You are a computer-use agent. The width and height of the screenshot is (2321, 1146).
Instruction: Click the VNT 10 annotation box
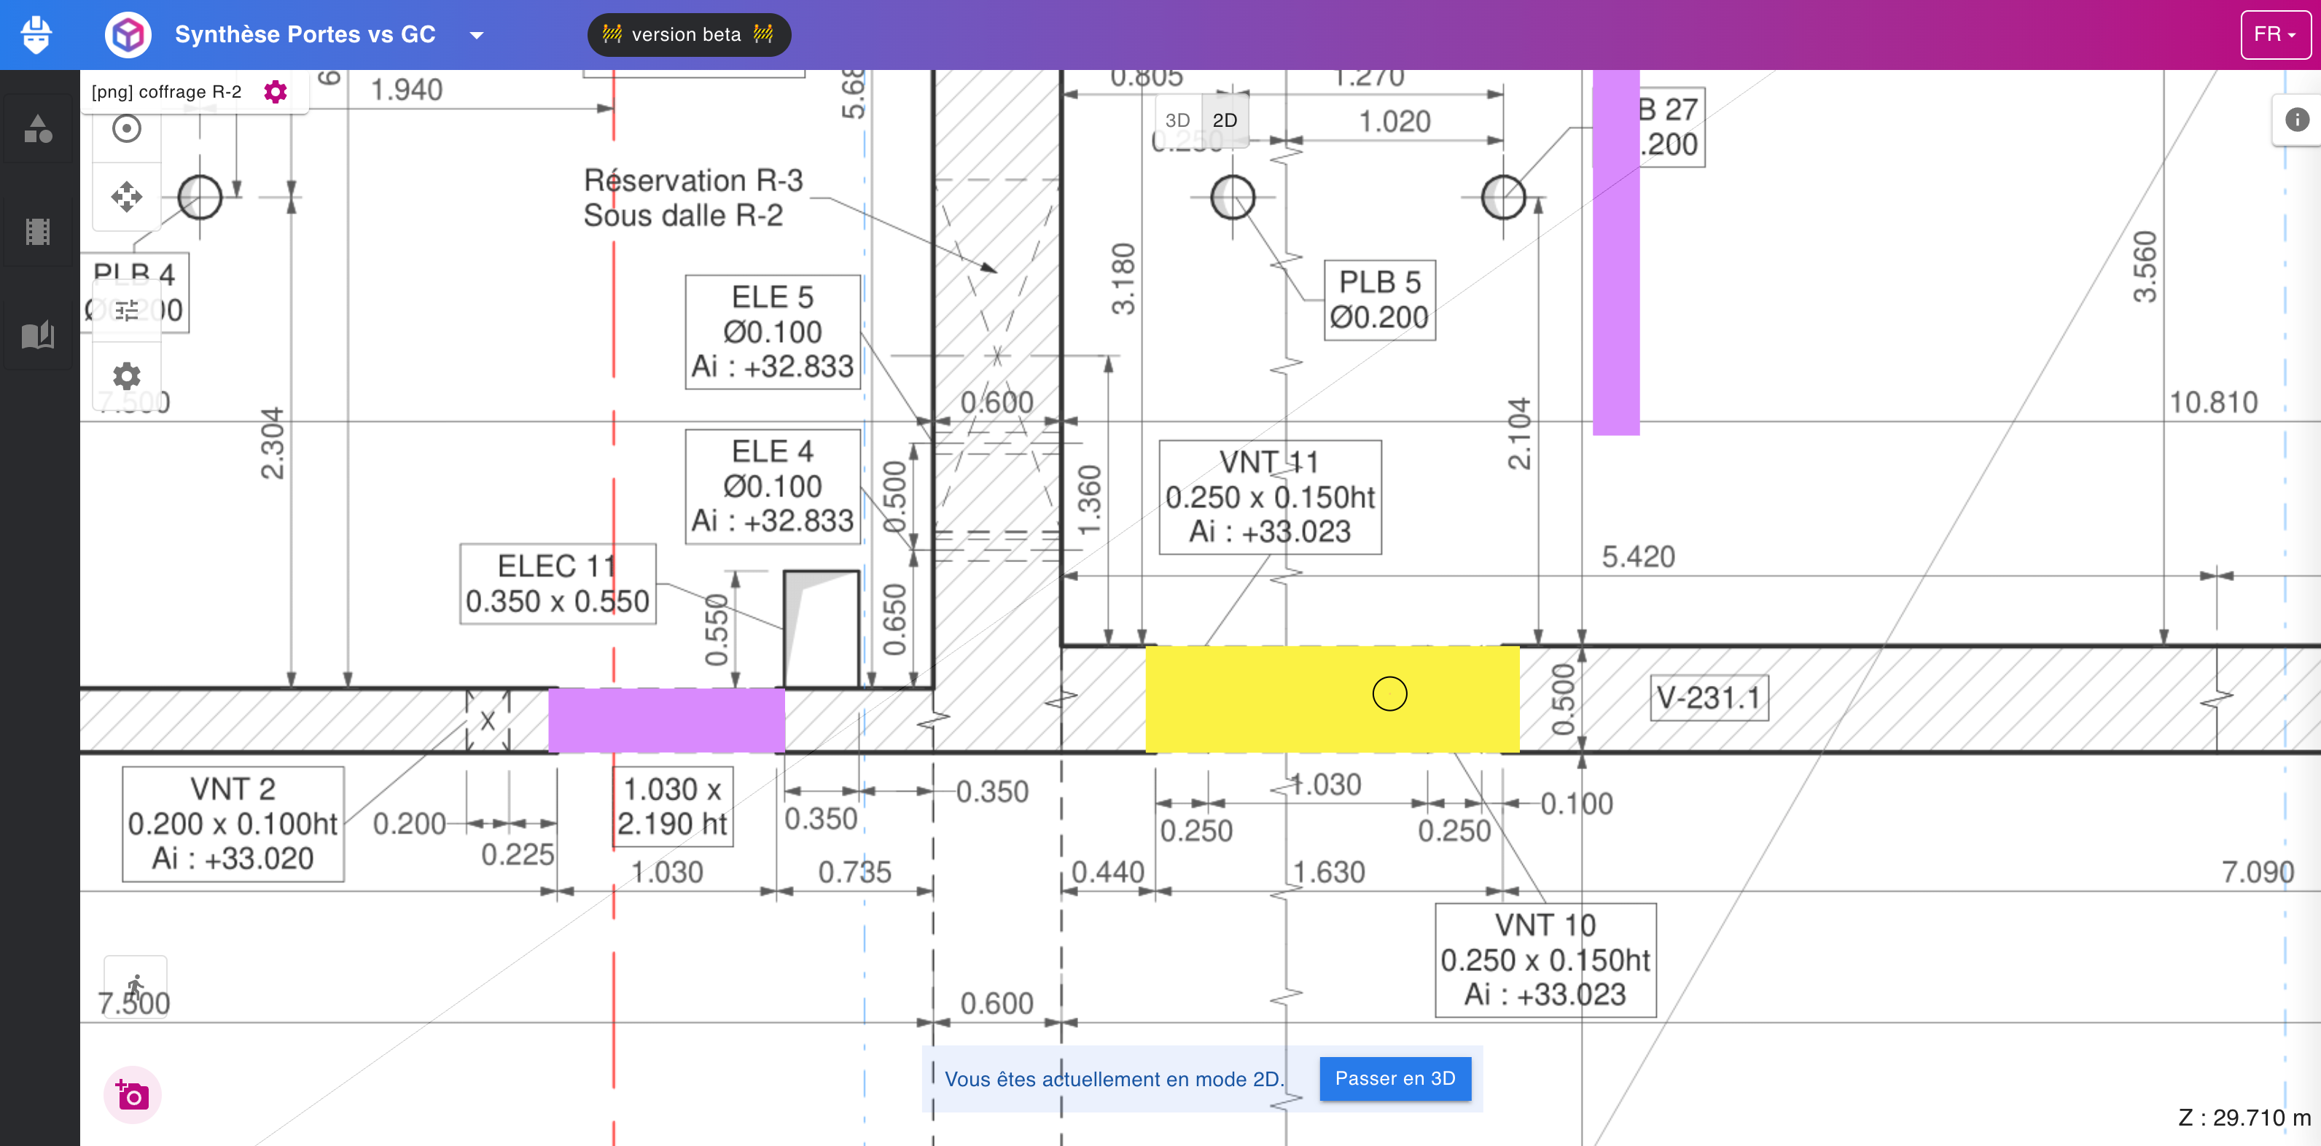coord(1545,959)
